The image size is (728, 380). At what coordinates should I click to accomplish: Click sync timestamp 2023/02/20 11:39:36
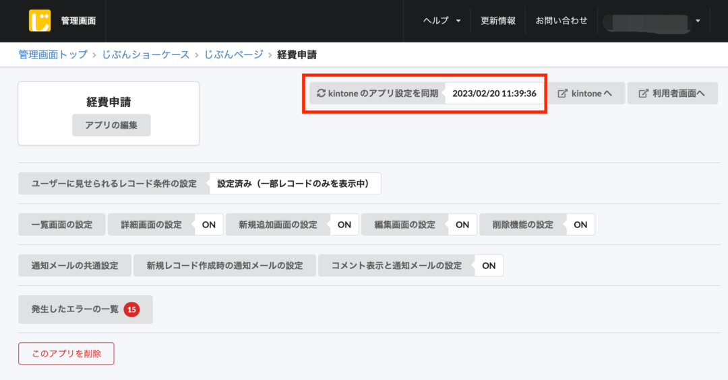point(495,93)
